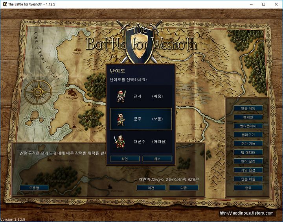
Task: Click the Wesnoth app icon in title bar
Action: pyautogui.click(x=4, y=4)
